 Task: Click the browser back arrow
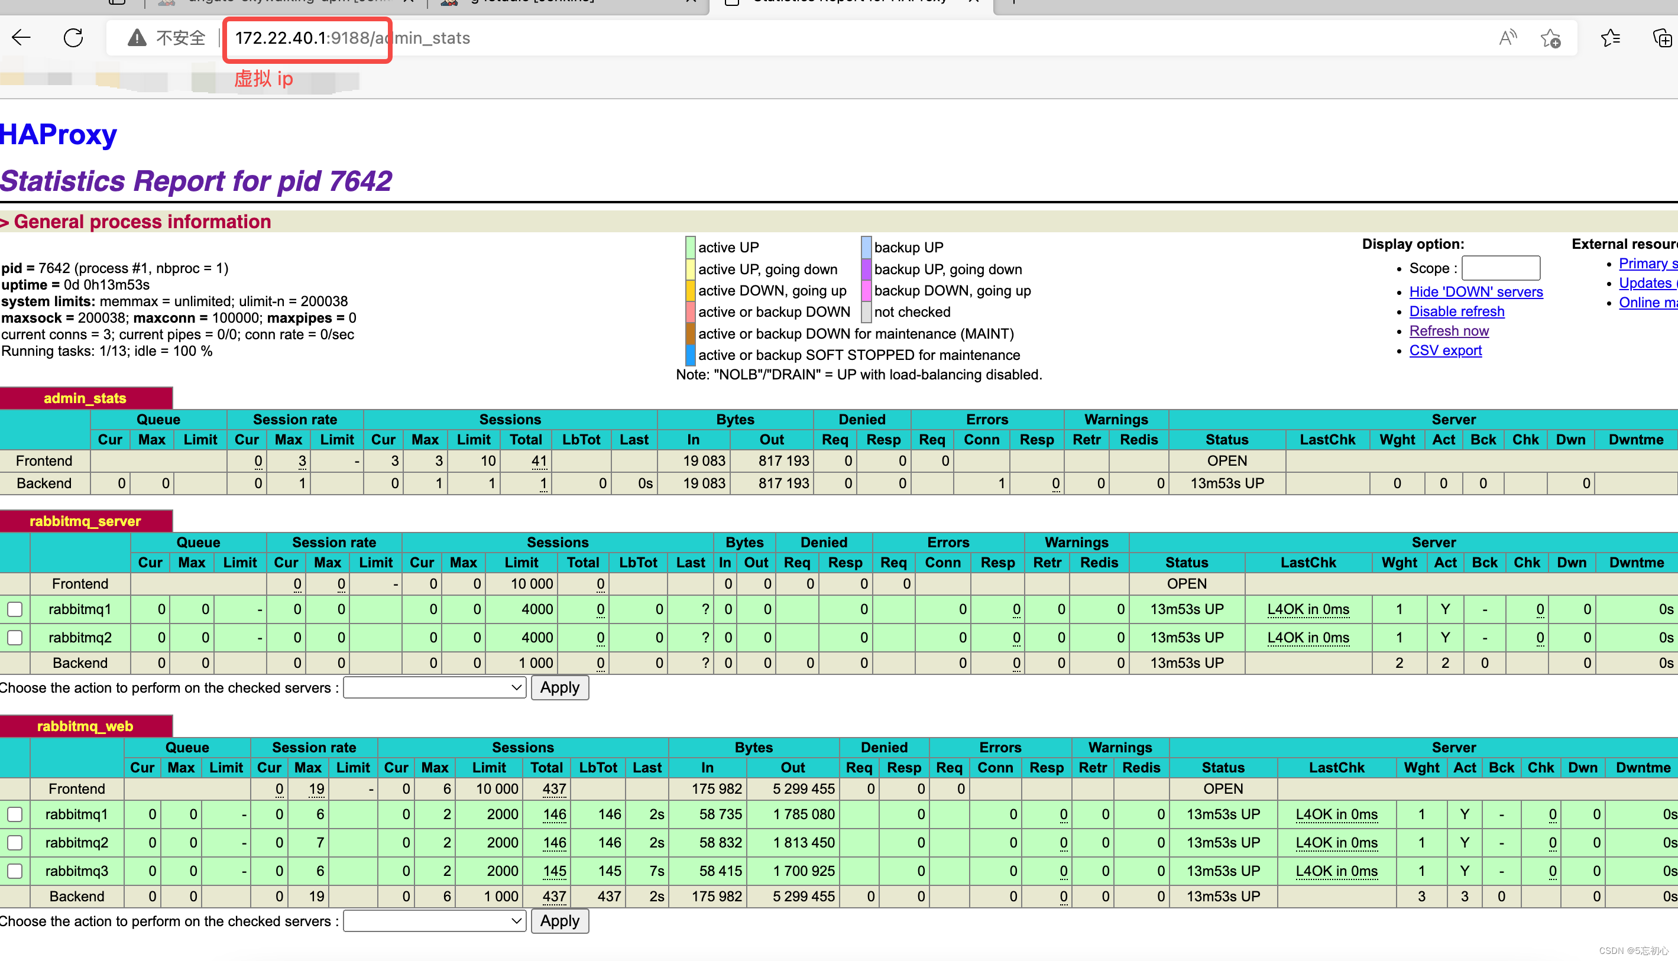click(21, 38)
